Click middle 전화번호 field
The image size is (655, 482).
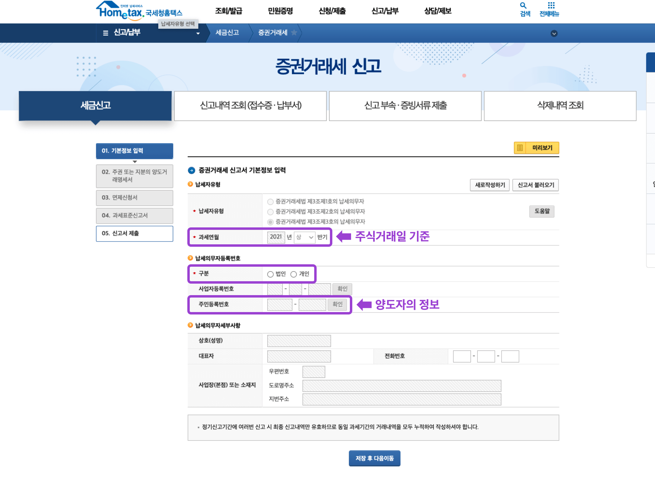tap(486, 357)
